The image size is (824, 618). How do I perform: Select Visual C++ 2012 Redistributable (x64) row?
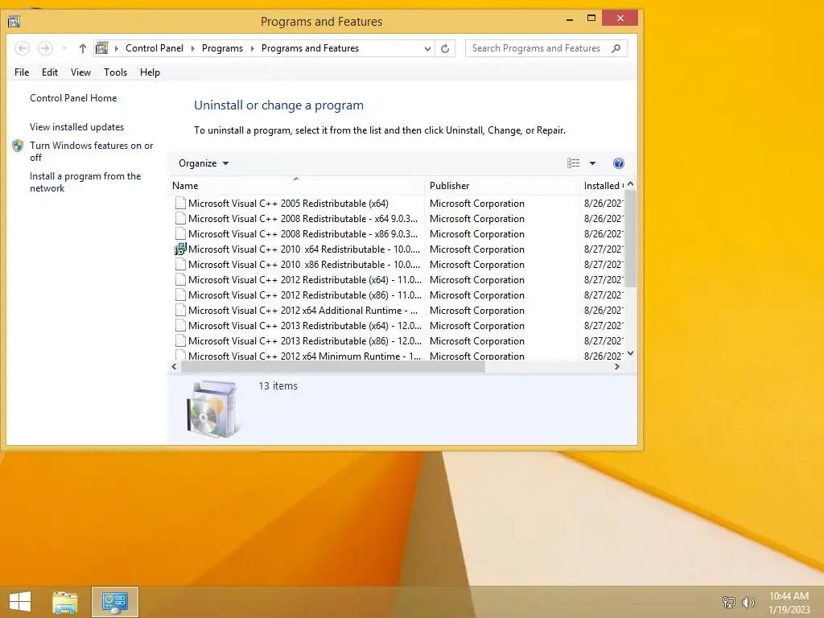399,279
